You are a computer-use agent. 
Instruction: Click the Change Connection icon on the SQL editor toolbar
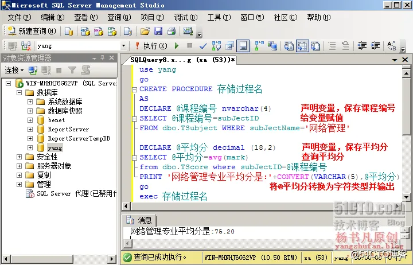(x=26, y=46)
